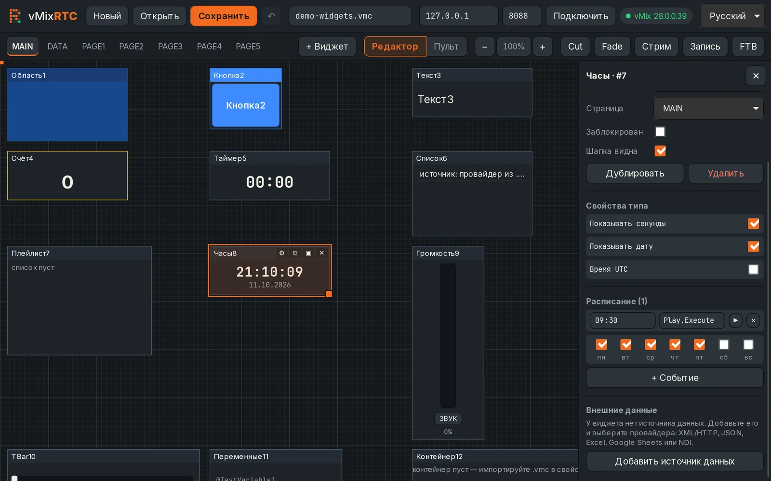
Task: Switch to the DATA tab
Action: point(57,47)
